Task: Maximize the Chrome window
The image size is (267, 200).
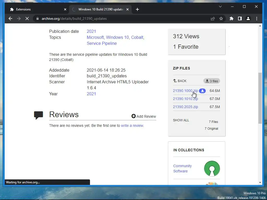Action: point(244,7)
